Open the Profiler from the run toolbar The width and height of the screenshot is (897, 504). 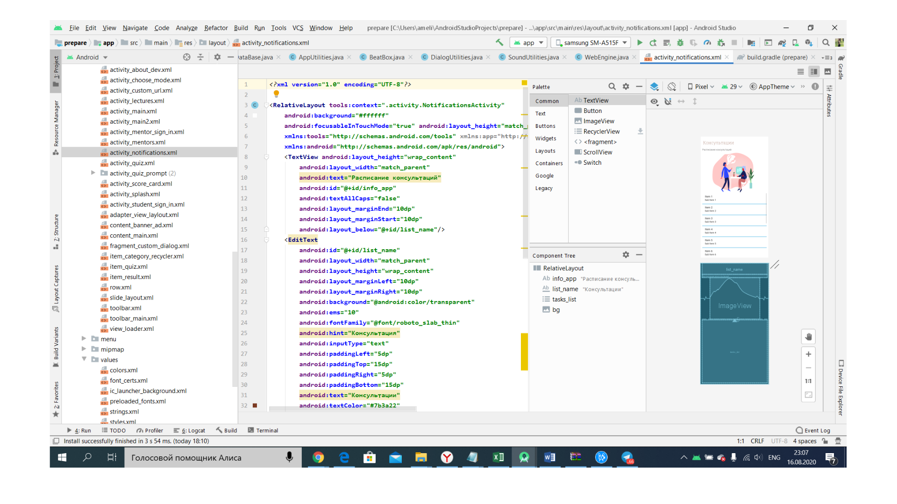pos(707,42)
